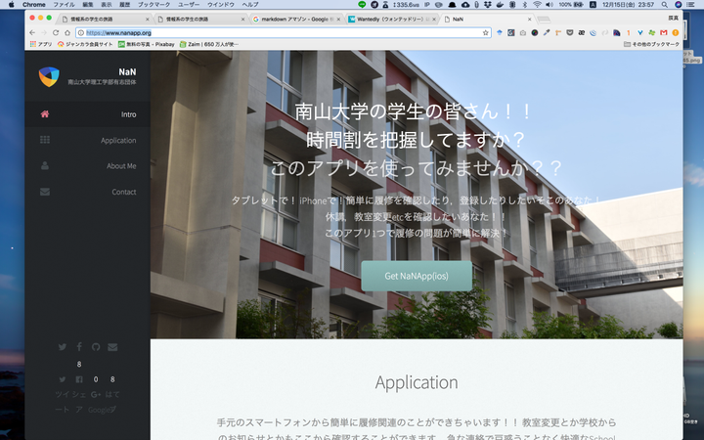This screenshot has width=704, height=440.
Task: Click small Facebook share icon in lower row
Action: pyautogui.click(x=79, y=379)
